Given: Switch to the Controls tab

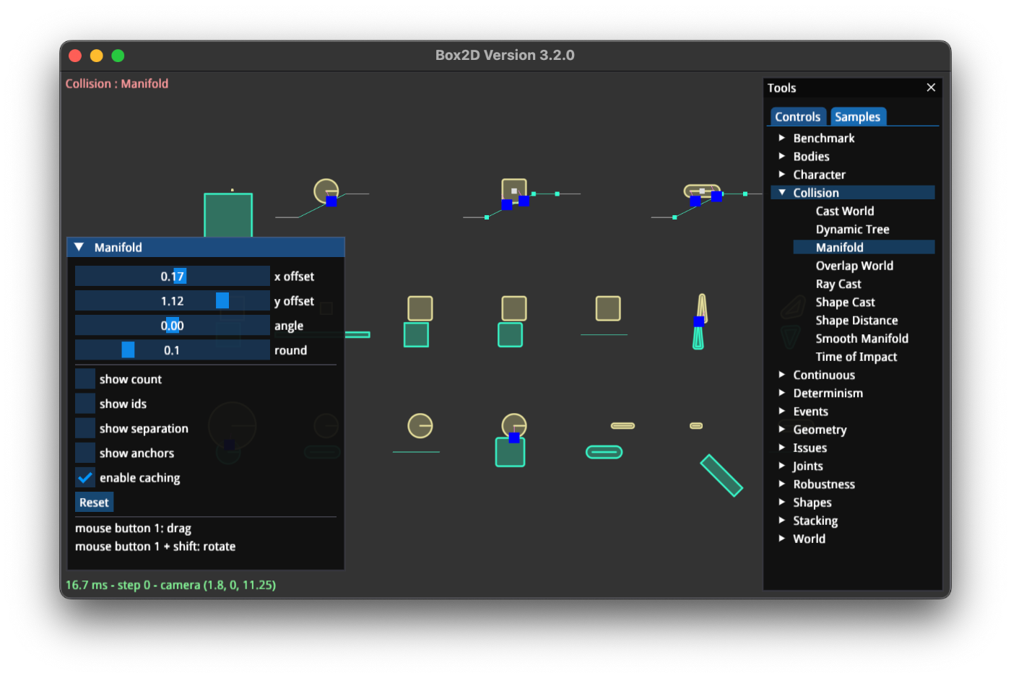Looking at the screenshot, I should coord(797,116).
